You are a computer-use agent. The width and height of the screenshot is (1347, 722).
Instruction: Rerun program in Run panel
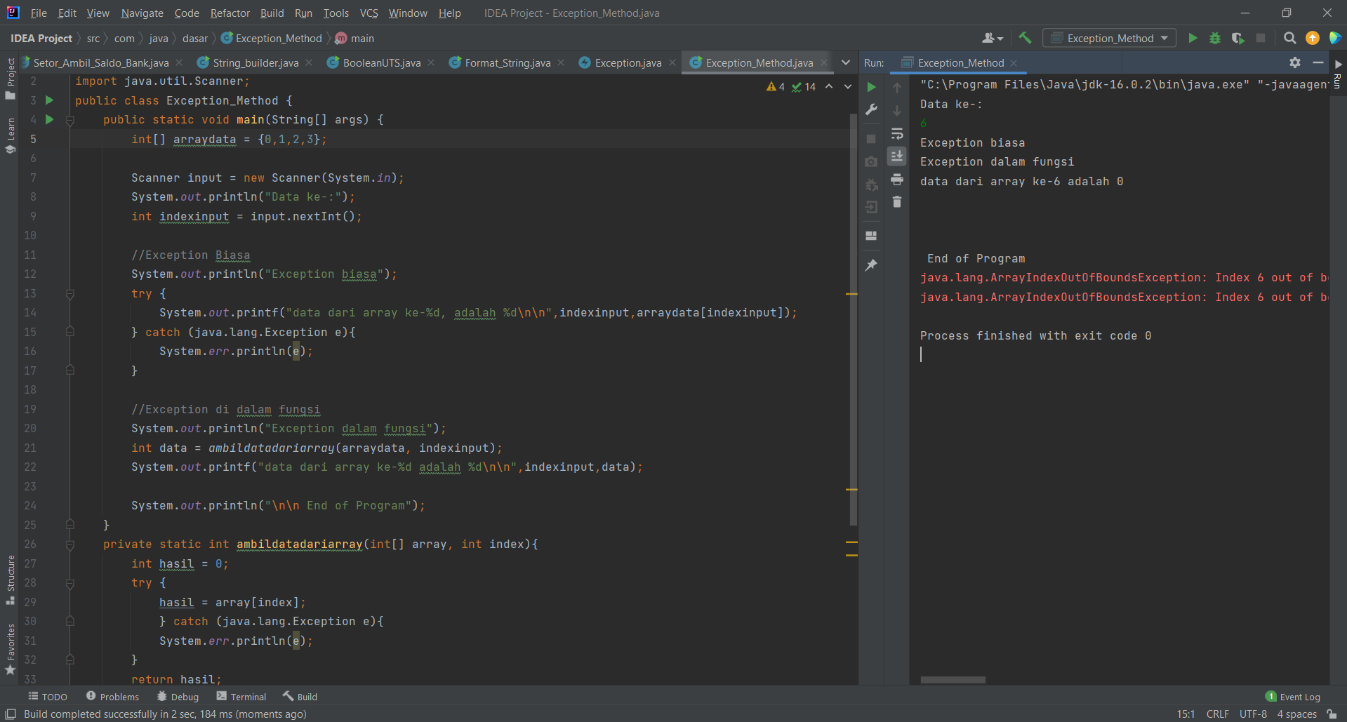(x=871, y=87)
